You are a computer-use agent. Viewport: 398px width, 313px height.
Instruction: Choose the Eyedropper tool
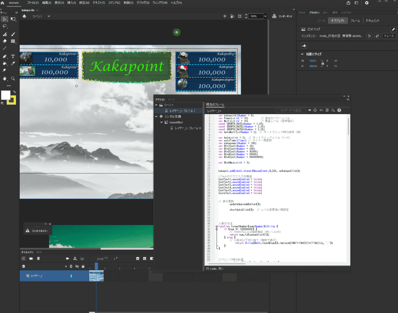point(13,63)
